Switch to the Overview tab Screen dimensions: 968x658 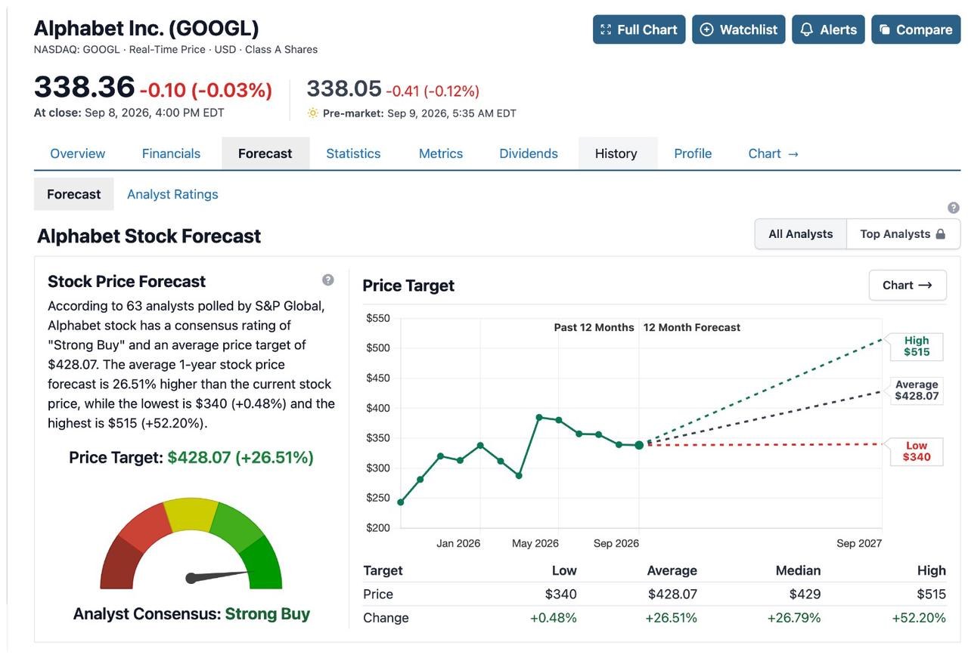(78, 153)
